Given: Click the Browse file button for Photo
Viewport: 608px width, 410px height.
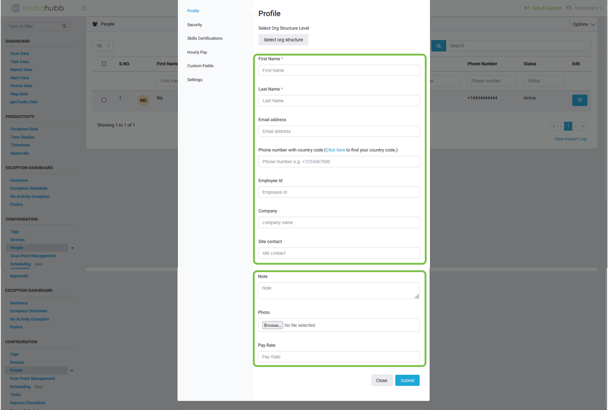Looking at the screenshot, I should 272,325.
